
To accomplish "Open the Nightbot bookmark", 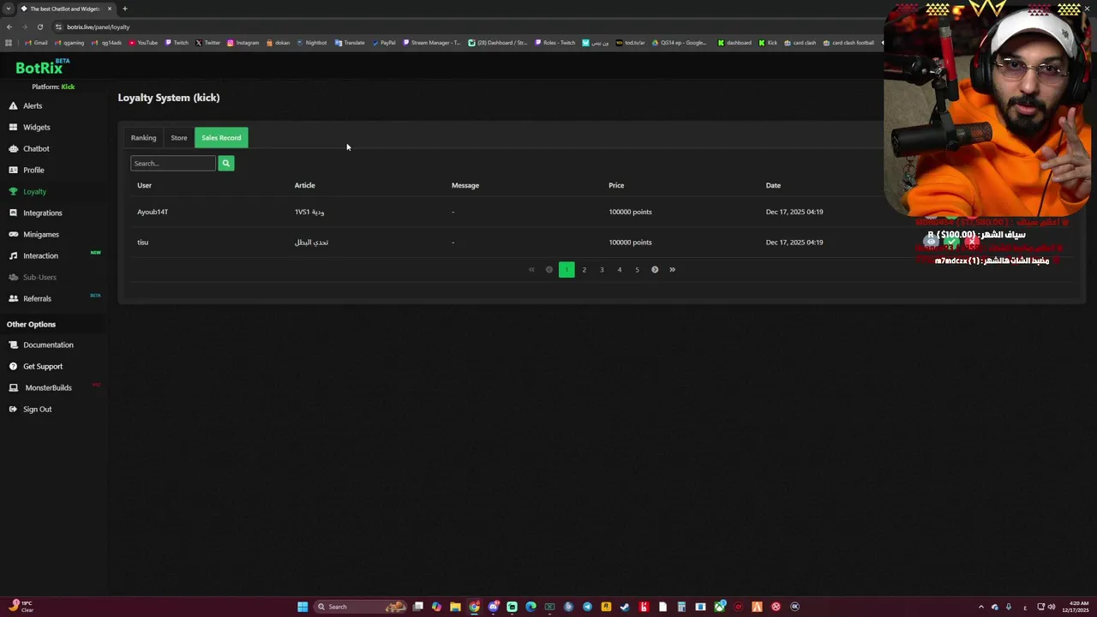I will [311, 43].
